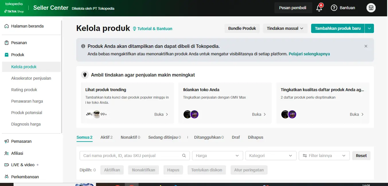This screenshot has height=186, width=388.
Task: Open the Tindakan massal dropdown
Action: (x=285, y=28)
